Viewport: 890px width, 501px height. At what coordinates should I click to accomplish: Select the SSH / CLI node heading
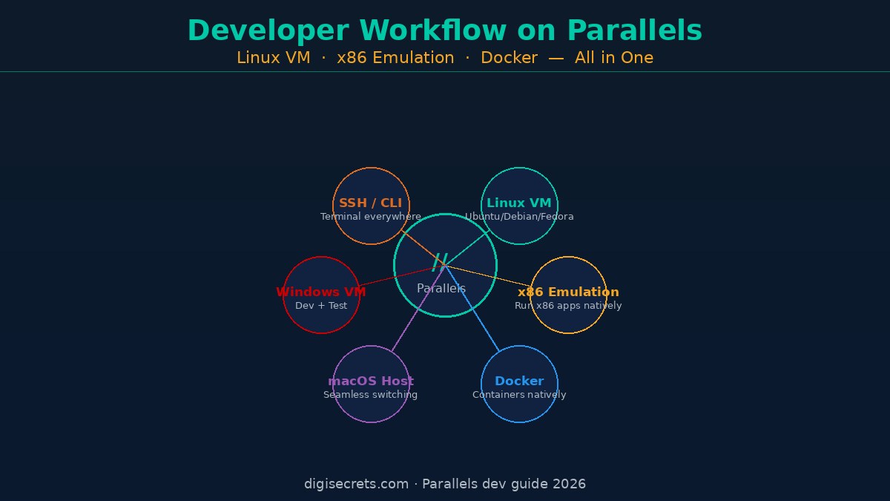371,203
